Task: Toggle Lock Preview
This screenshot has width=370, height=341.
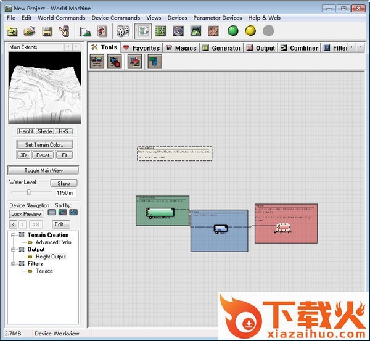Action: [x=26, y=214]
